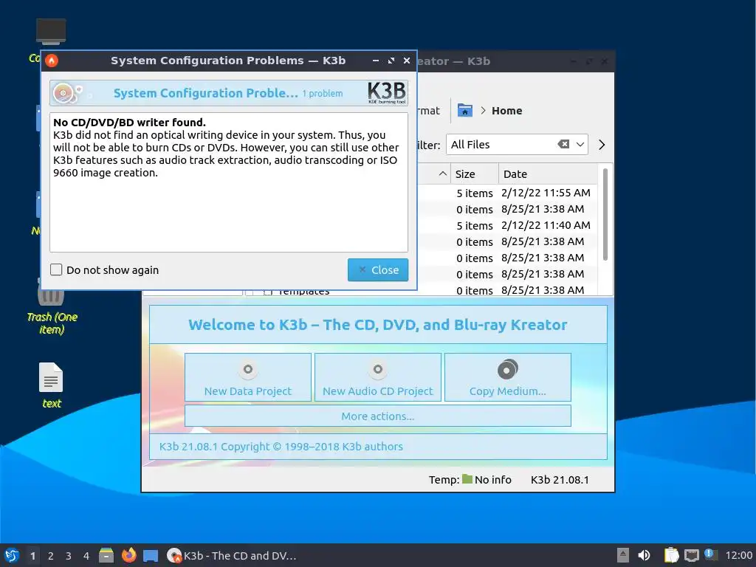The image size is (756, 567).
Task: Click the Temp No info status entry
Action: 470,480
